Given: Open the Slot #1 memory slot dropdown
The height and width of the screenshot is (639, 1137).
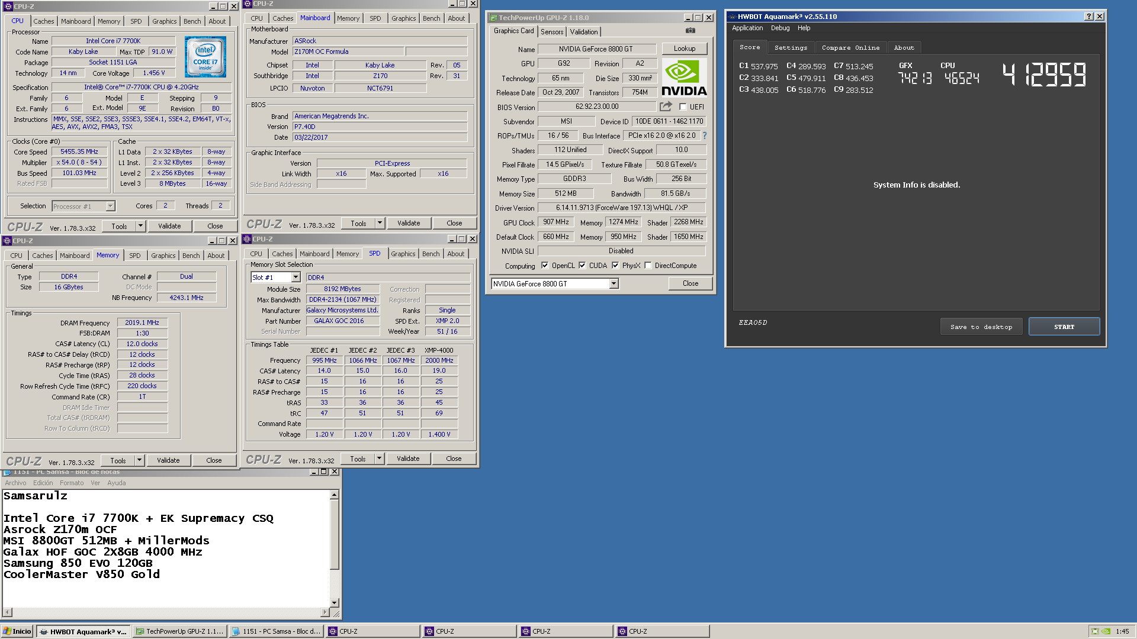Looking at the screenshot, I should pos(296,277).
